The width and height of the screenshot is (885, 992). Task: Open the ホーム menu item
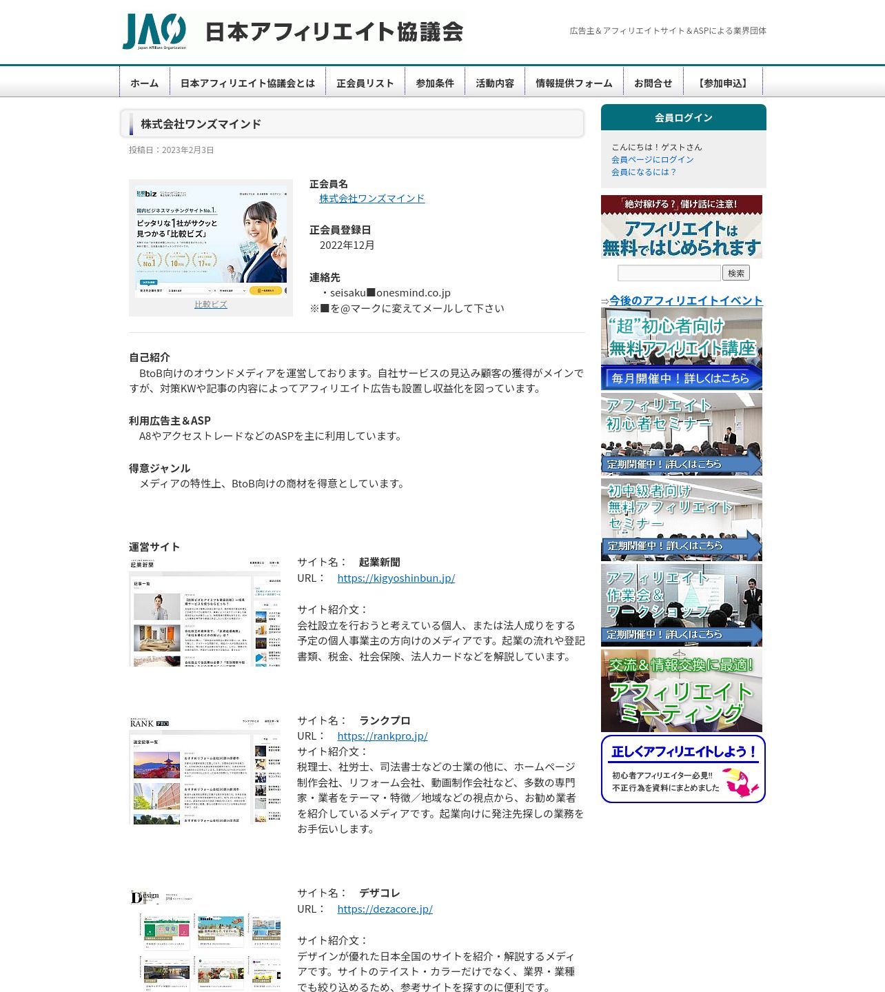(145, 83)
